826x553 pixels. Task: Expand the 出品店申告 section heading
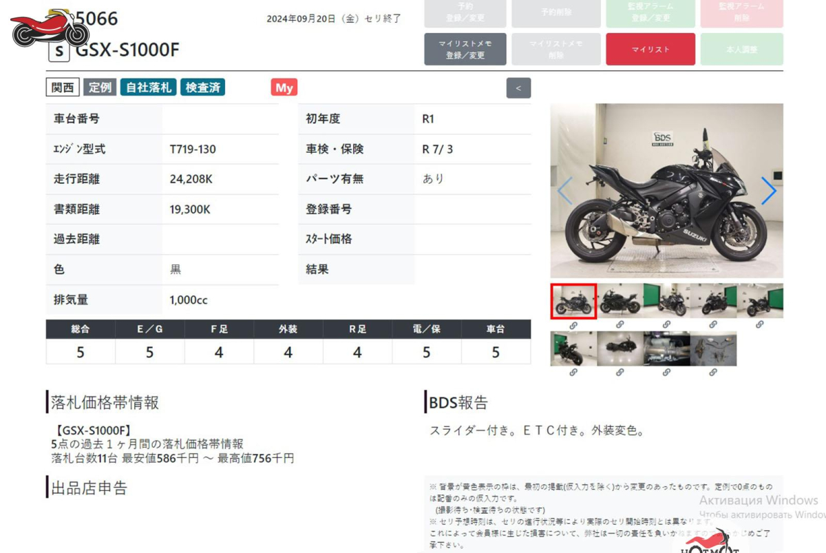pyautogui.click(x=89, y=488)
